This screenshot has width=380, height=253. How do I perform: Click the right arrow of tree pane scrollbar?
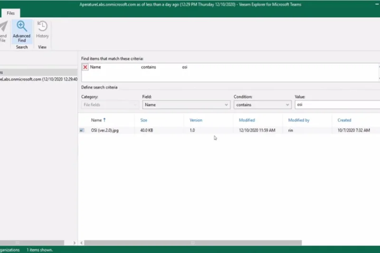click(75, 243)
